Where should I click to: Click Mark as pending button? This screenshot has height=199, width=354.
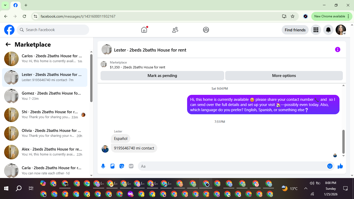point(162,76)
